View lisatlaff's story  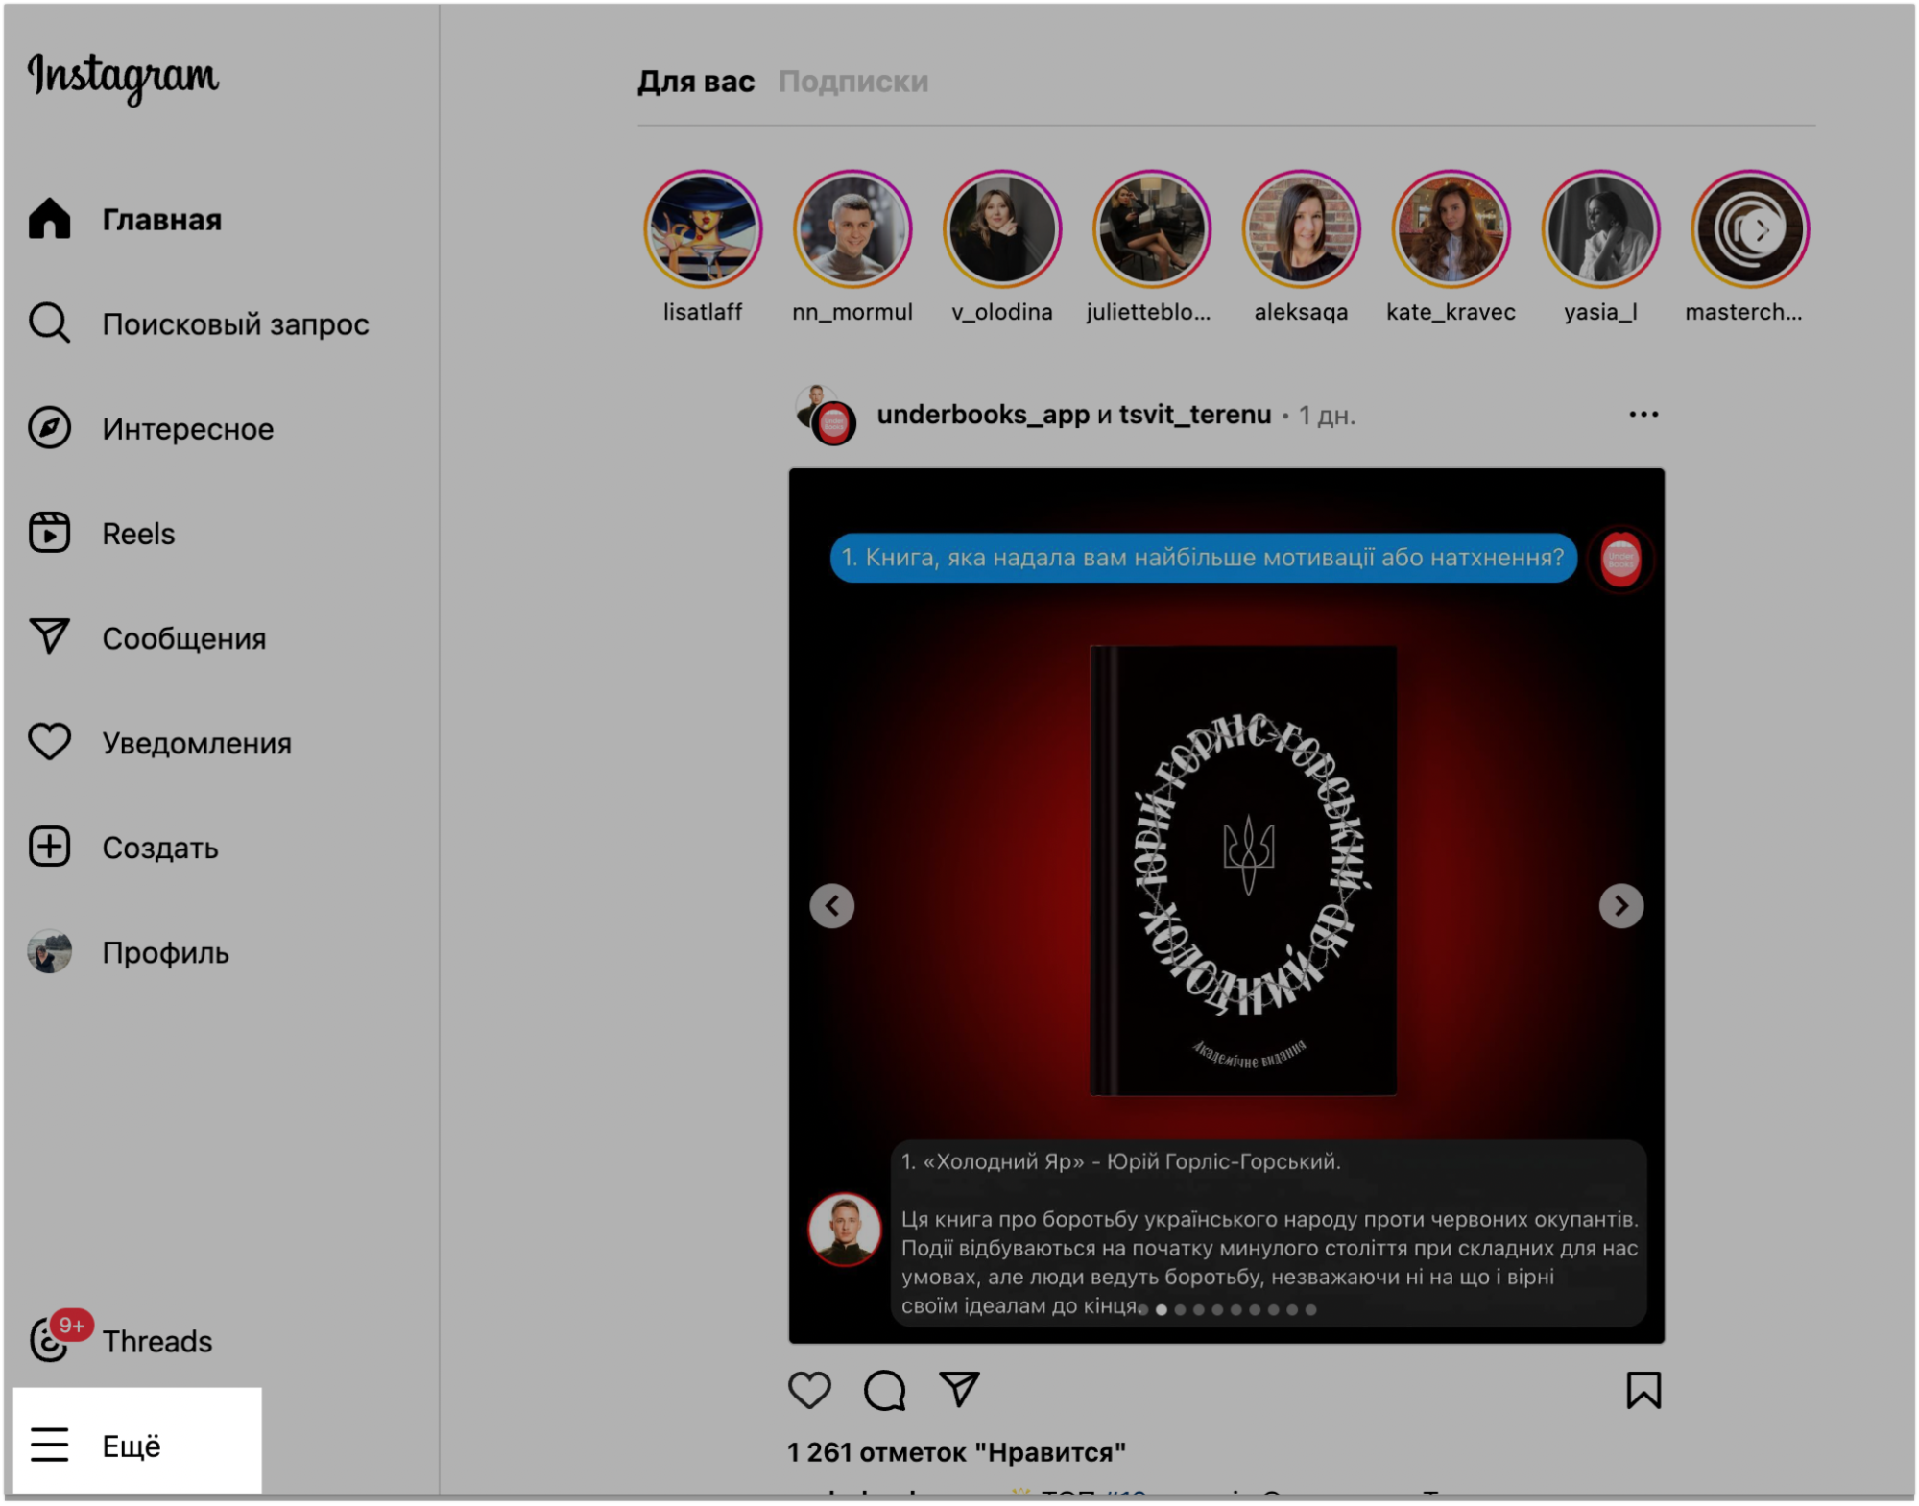[703, 228]
